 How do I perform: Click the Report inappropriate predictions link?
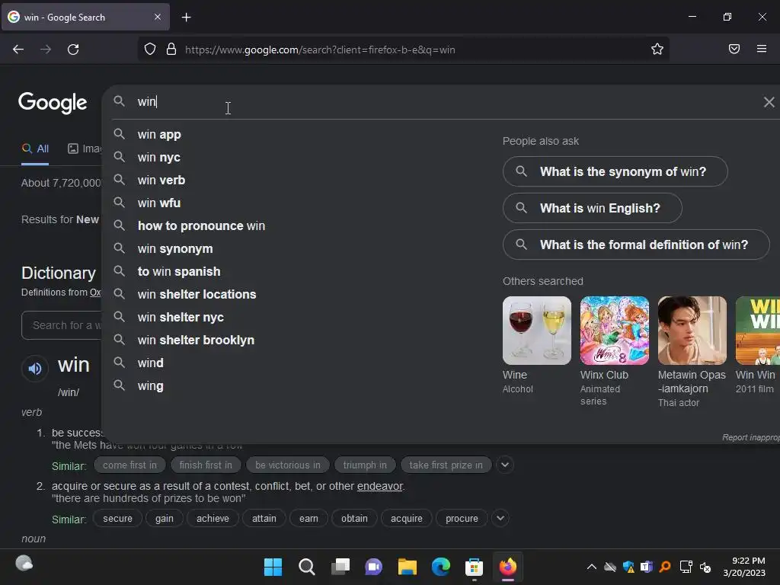tap(750, 437)
